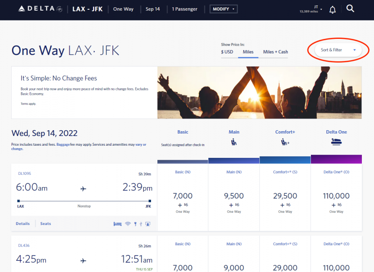Click the search magnifier icon
This screenshot has height=272, width=374.
coord(350,9)
